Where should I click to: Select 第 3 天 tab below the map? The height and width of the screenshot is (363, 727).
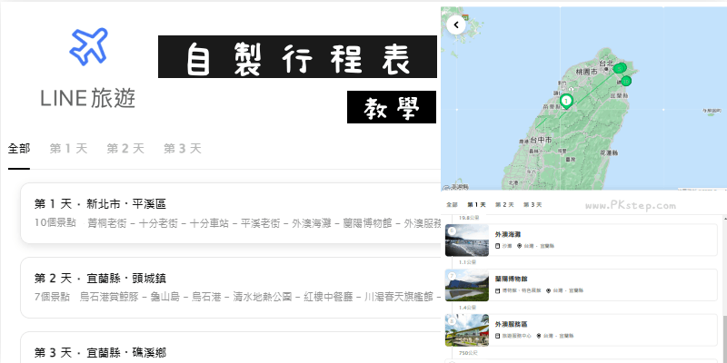(x=533, y=205)
